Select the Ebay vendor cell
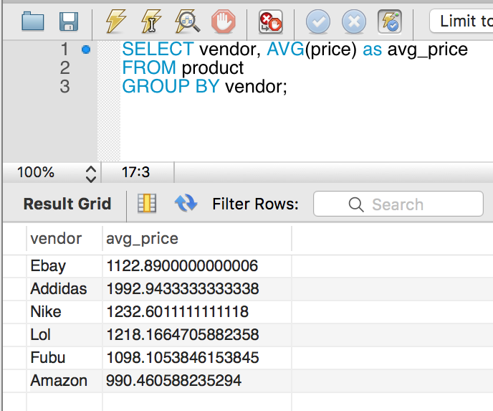Image resolution: width=493 pixels, height=411 pixels. (x=64, y=266)
